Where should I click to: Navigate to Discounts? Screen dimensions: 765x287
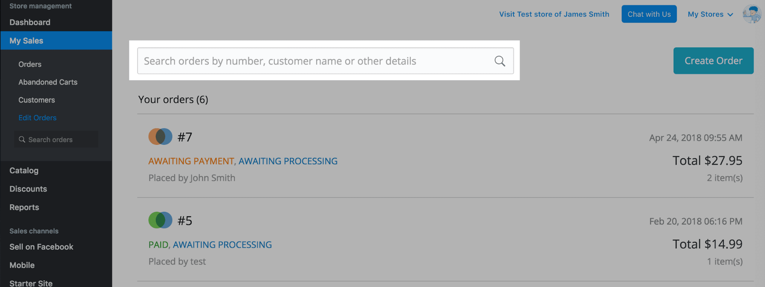tap(28, 189)
